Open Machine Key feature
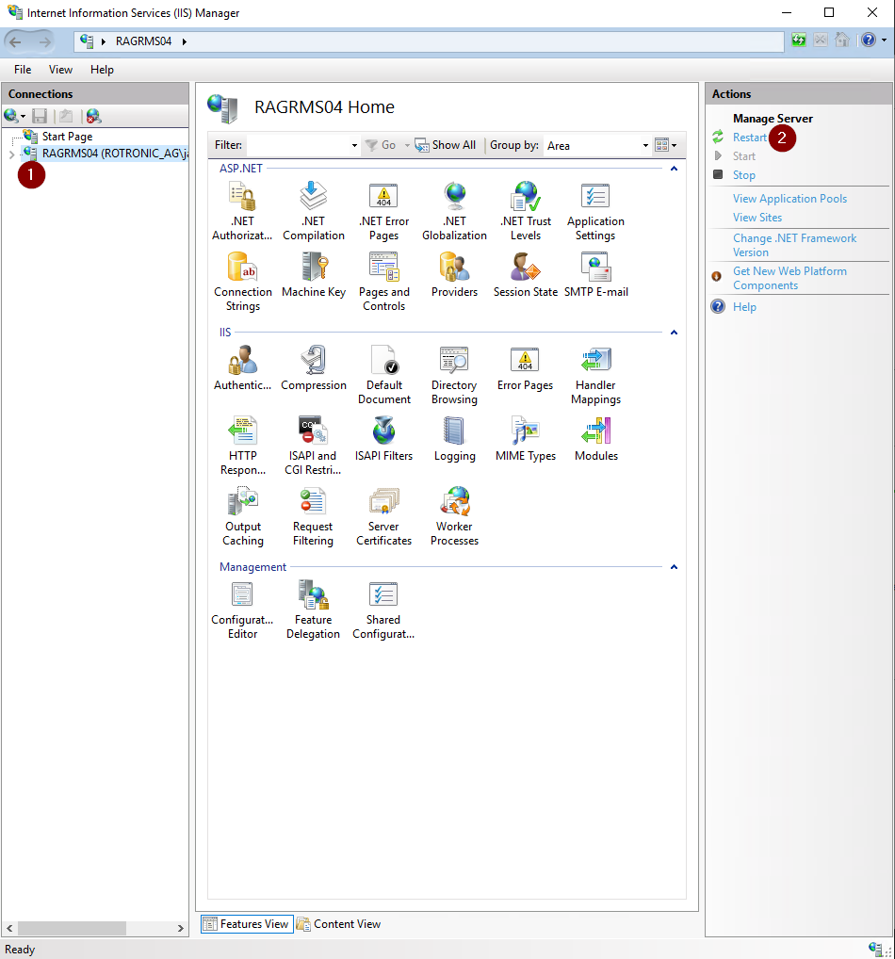This screenshot has width=895, height=959. tap(313, 275)
